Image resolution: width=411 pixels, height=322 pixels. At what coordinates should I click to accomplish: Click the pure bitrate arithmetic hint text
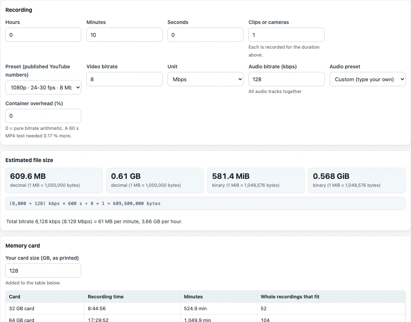click(x=42, y=132)
